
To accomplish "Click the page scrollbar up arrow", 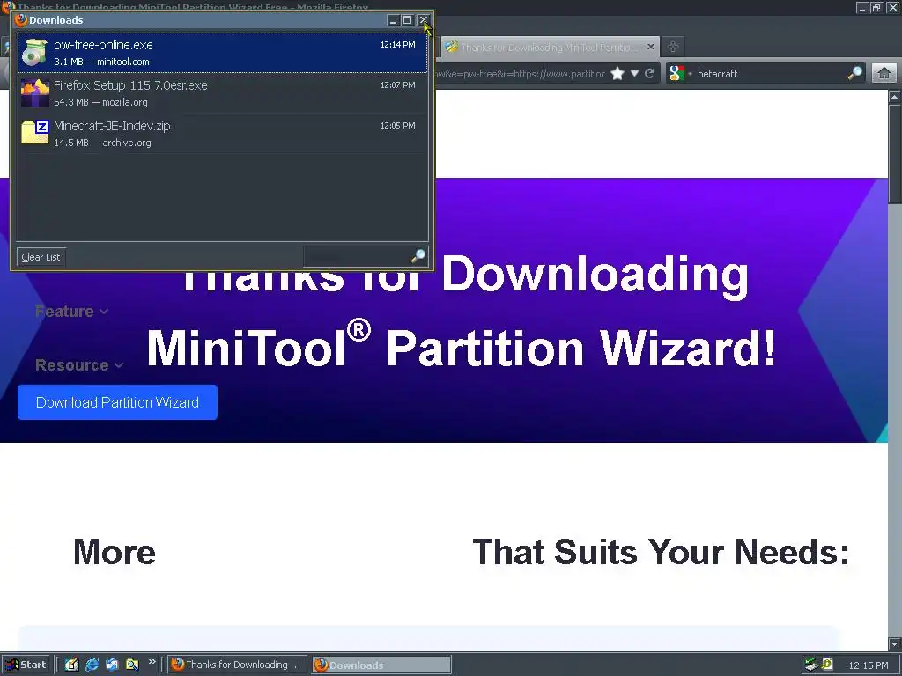I will click(895, 97).
